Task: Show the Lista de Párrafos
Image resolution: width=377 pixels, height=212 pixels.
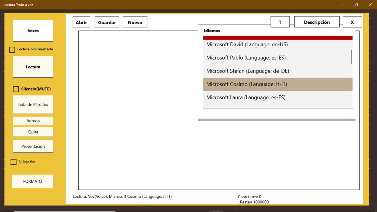Action: pyautogui.click(x=33, y=105)
